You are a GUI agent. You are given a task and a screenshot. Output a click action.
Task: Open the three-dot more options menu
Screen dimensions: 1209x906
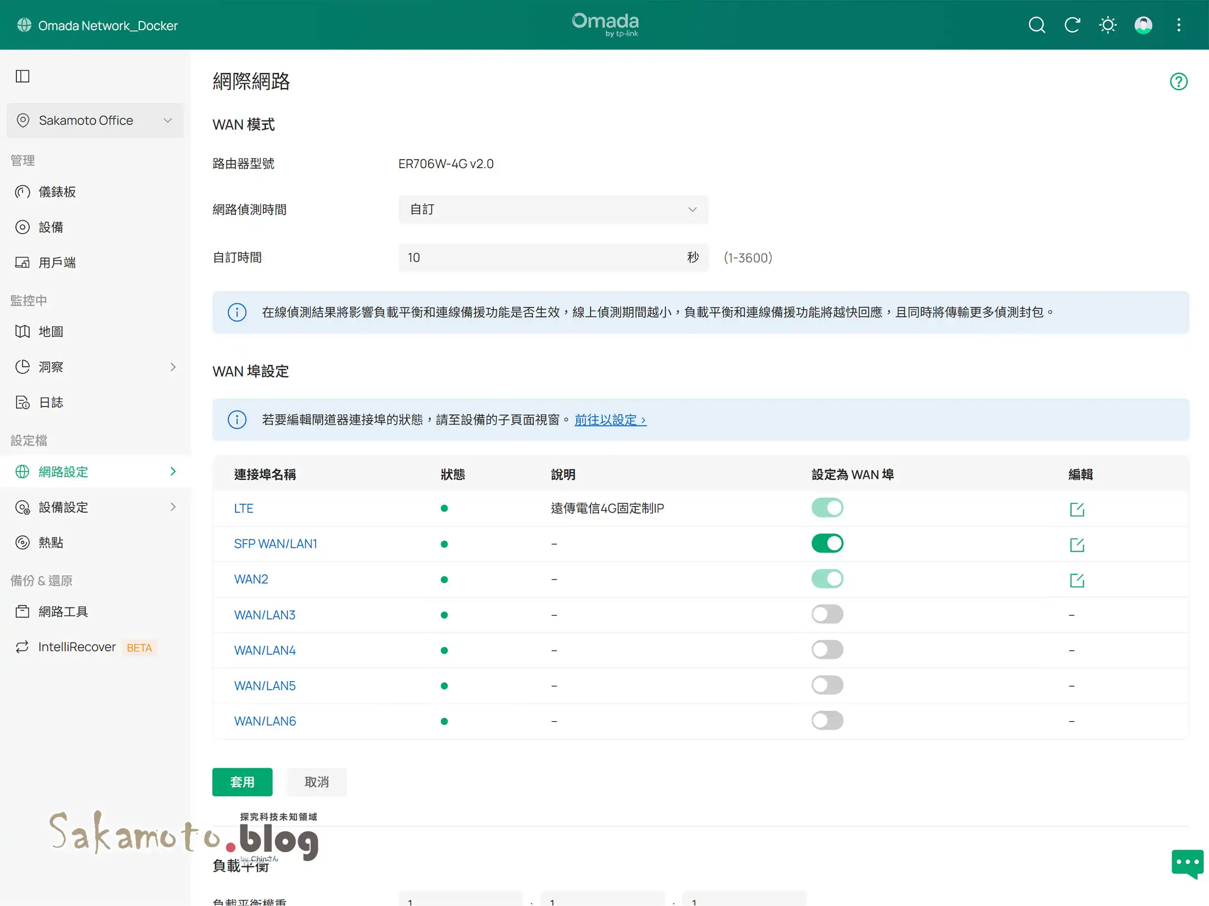tap(1178, 25)
